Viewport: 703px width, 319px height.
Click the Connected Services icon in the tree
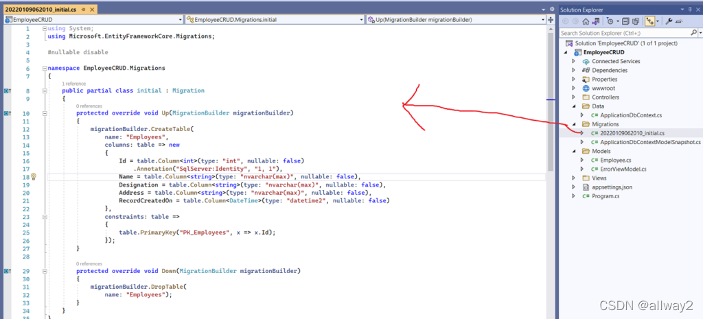586,61
